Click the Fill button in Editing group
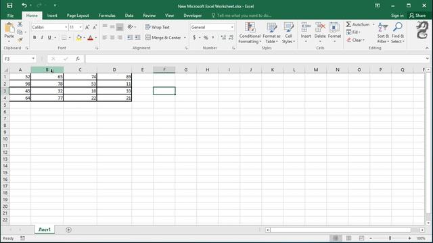The width and height of the screenshot is (433, 243). [353, 32]
